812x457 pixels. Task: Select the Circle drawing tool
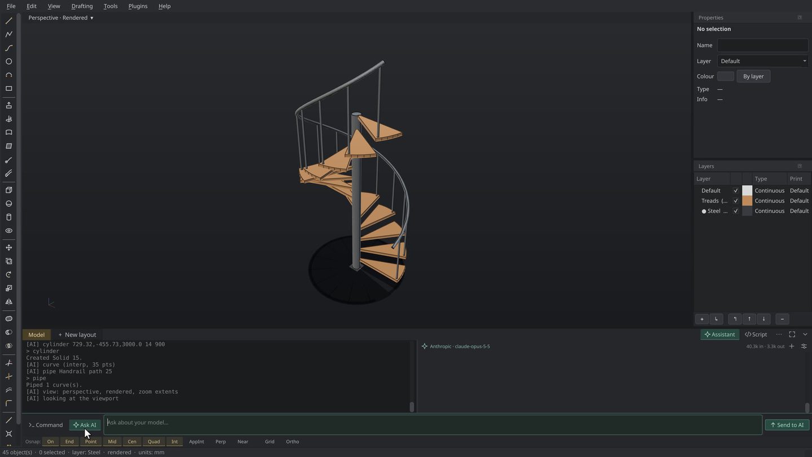tap(8, 61)
